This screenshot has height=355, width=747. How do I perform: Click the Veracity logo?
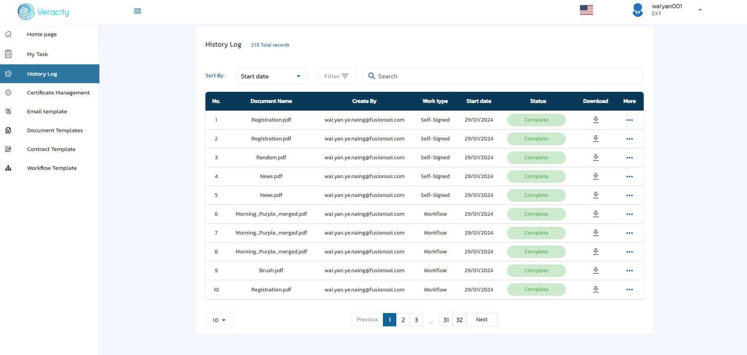click(x=44, y=12)
